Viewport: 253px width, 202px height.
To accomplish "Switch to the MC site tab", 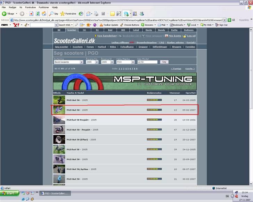I will coord(84,30).
